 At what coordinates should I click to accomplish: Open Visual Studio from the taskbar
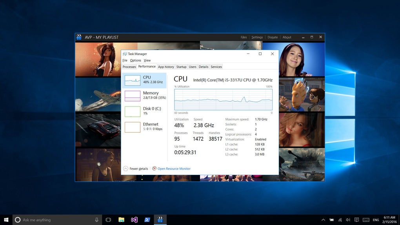point(134,220)
